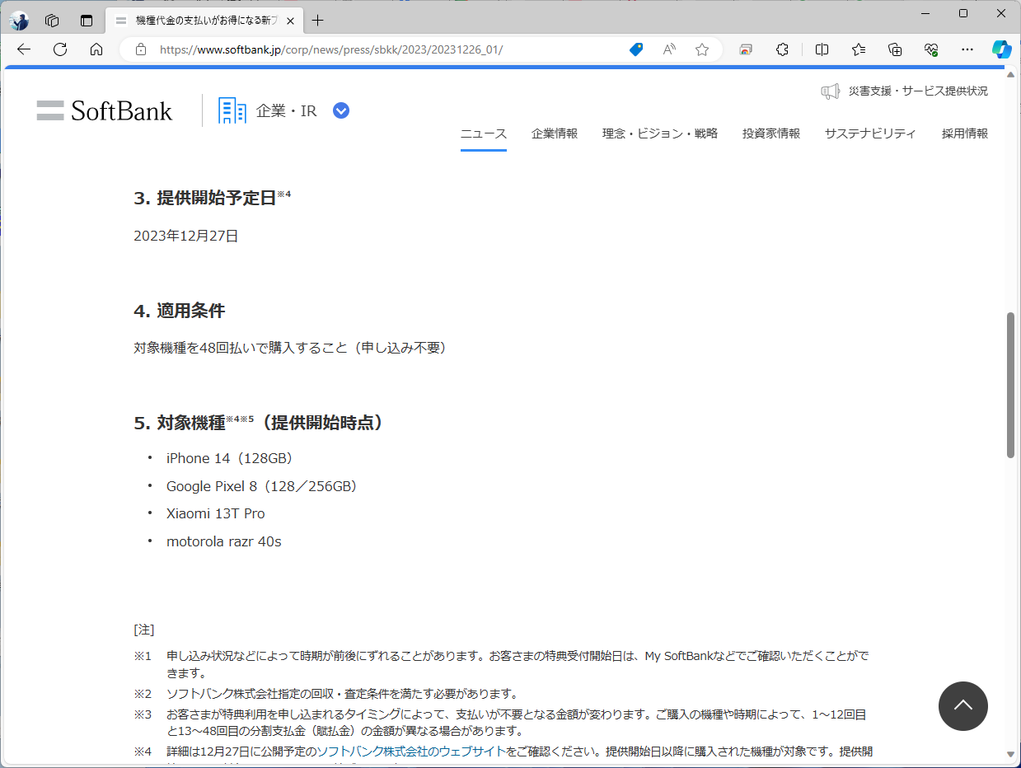
Task: Go to browser Home icon
Action: tap(96, 49)
